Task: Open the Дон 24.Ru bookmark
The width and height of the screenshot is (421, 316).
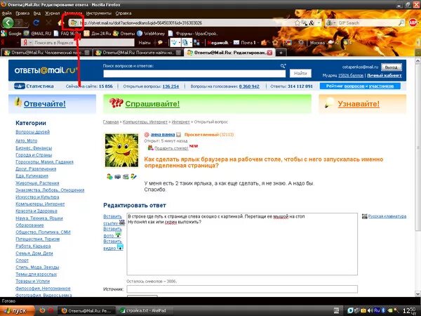Action: [x=98, y=34]
